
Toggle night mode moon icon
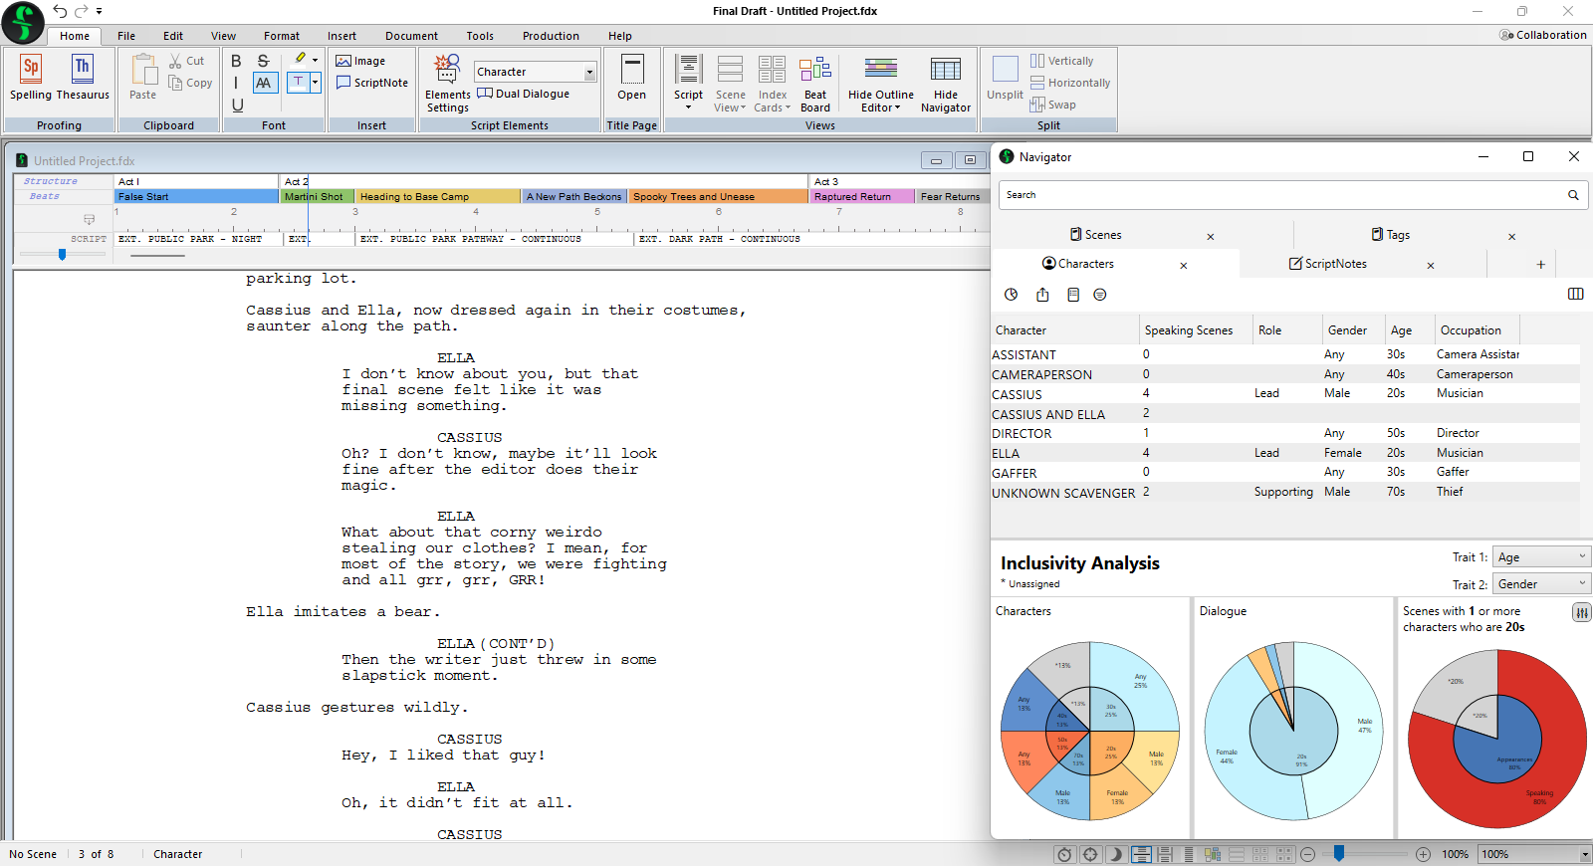pos(1116,854)
